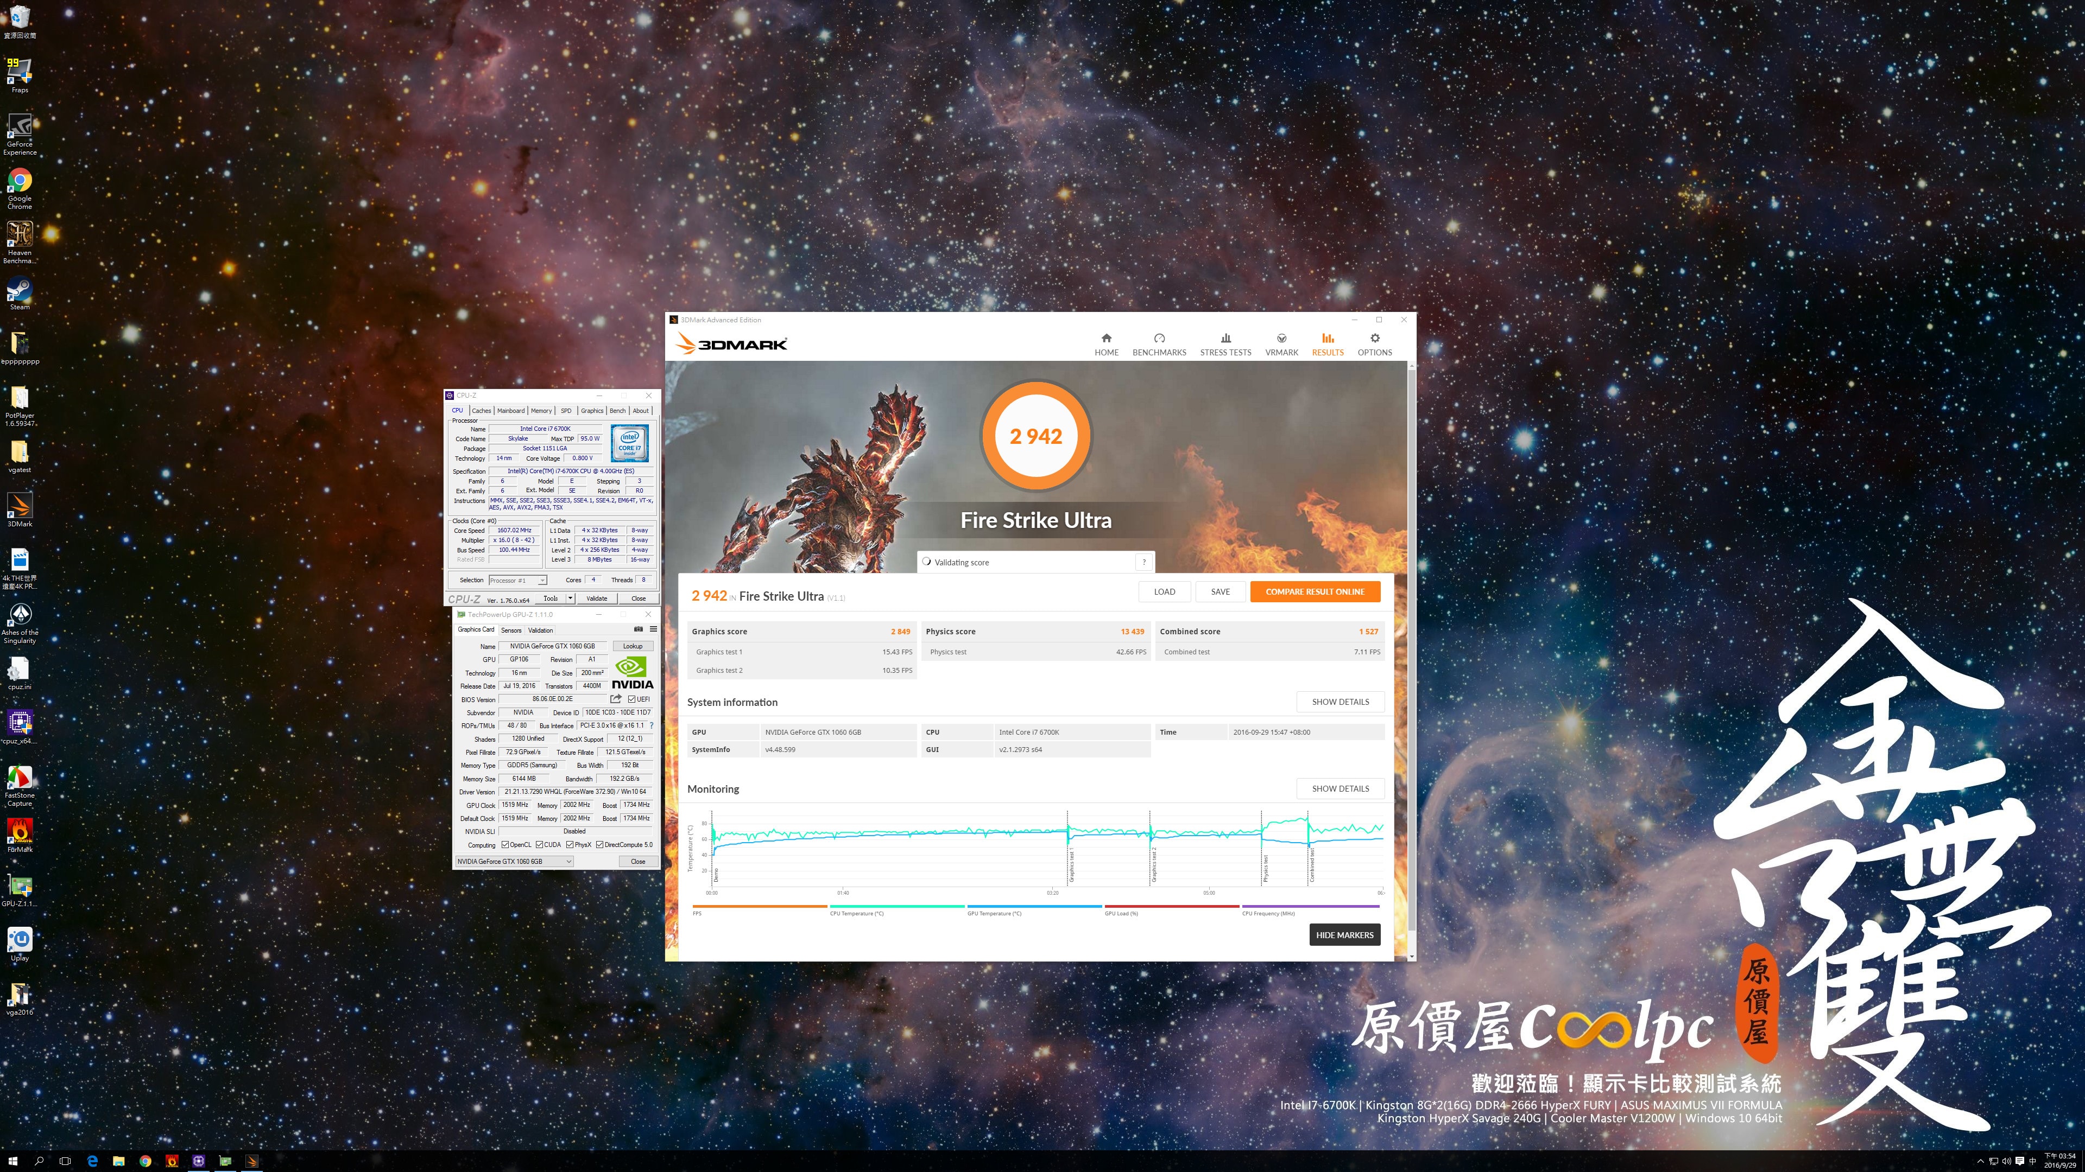Open the 3DMark desktop shortcut
The height and width of the screenshot is (1172, 2085).
(20, 511)
